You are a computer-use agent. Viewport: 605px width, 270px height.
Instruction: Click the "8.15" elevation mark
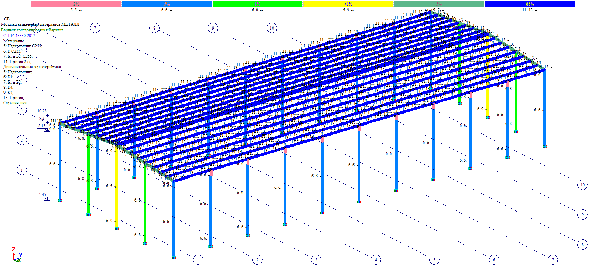pyautogui.click(x=42, y=126)
